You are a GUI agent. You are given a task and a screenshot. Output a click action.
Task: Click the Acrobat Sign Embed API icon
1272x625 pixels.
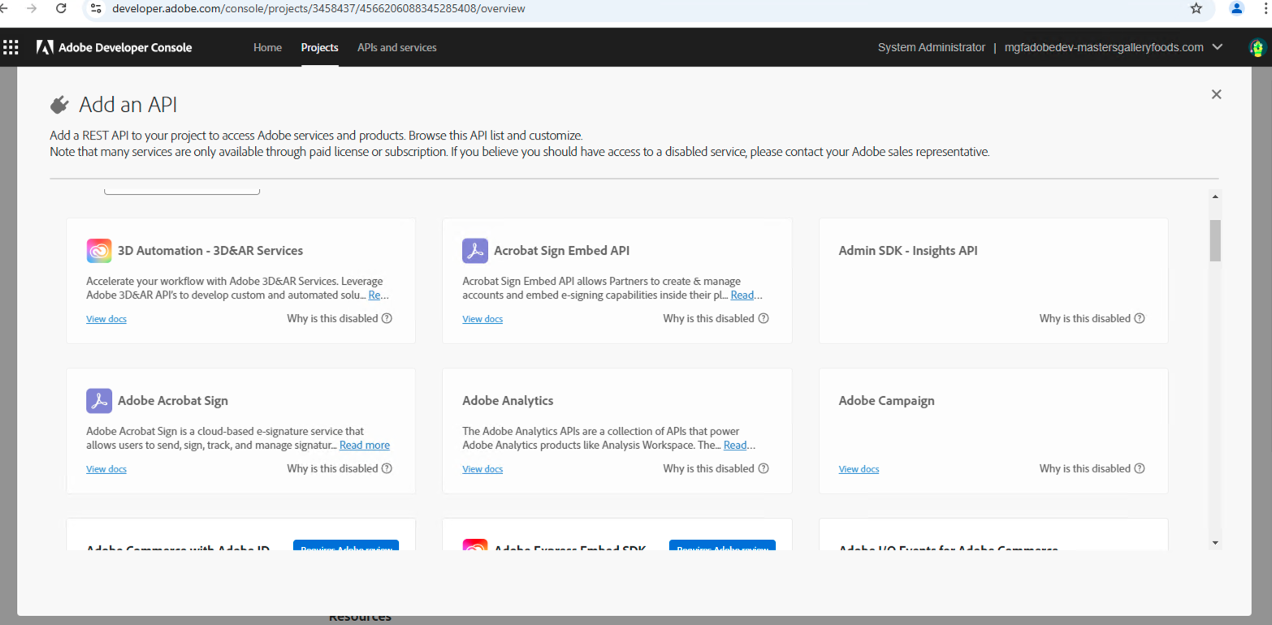coord(475,250)
